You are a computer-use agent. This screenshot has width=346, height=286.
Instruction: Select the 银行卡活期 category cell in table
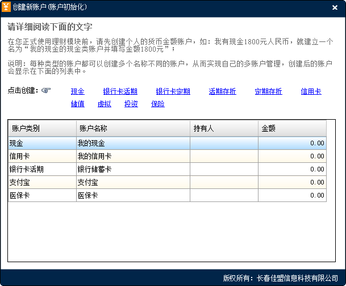[43, 169]
